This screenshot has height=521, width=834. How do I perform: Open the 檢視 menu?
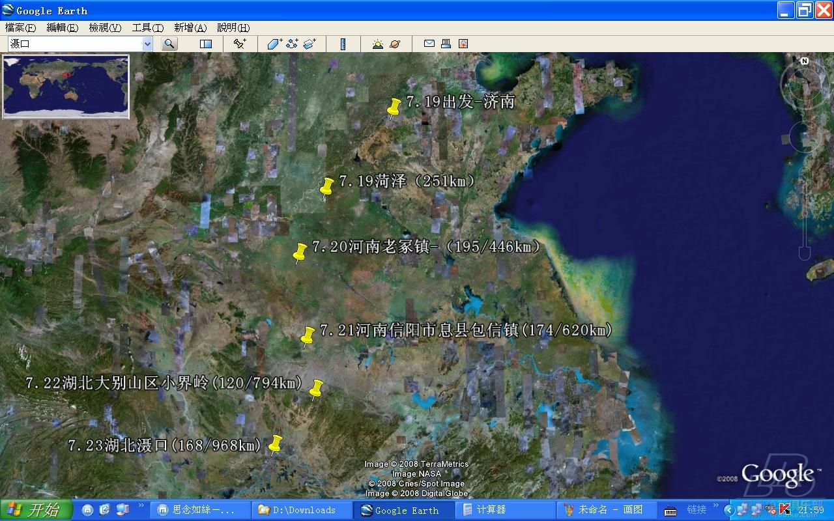coord(105,27)
